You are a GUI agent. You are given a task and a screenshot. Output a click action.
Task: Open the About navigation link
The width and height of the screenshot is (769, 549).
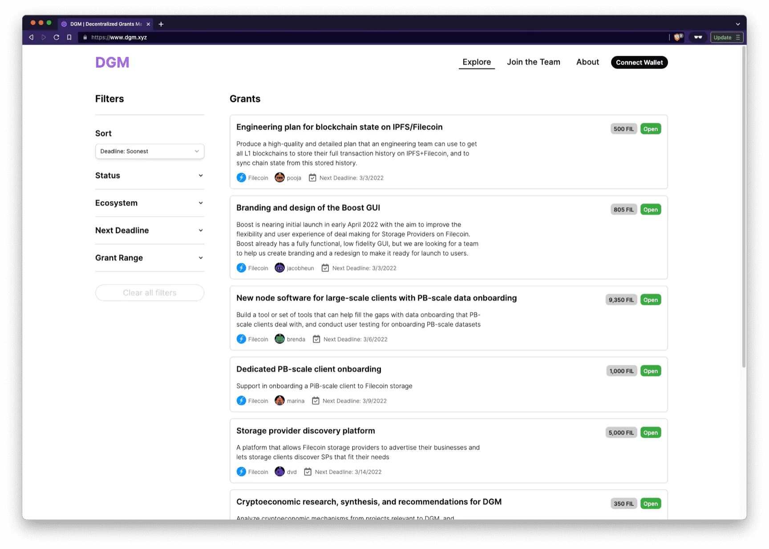click(x=587, y=62)
